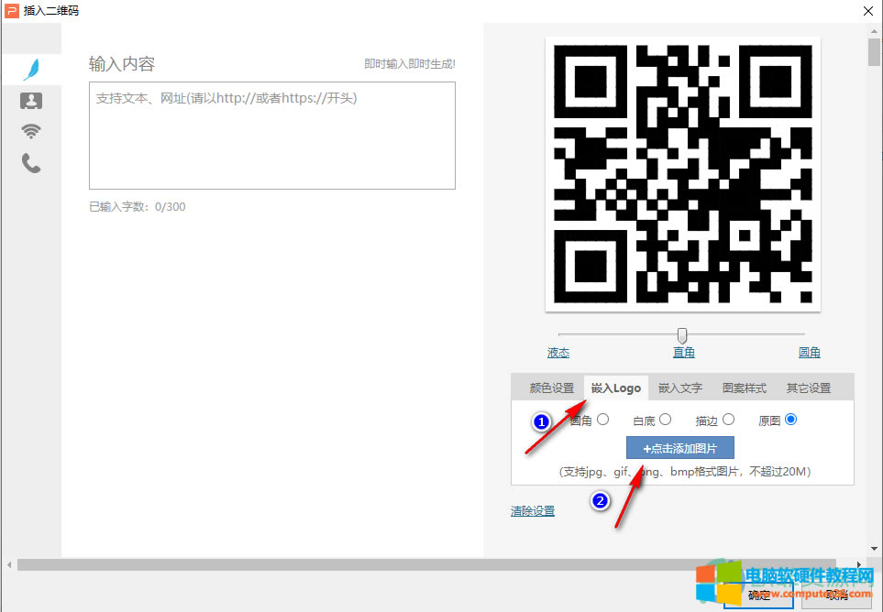Switch to the 图案样式 tab
The width and height of the screenshot is (883, 612).
(744, 388)
